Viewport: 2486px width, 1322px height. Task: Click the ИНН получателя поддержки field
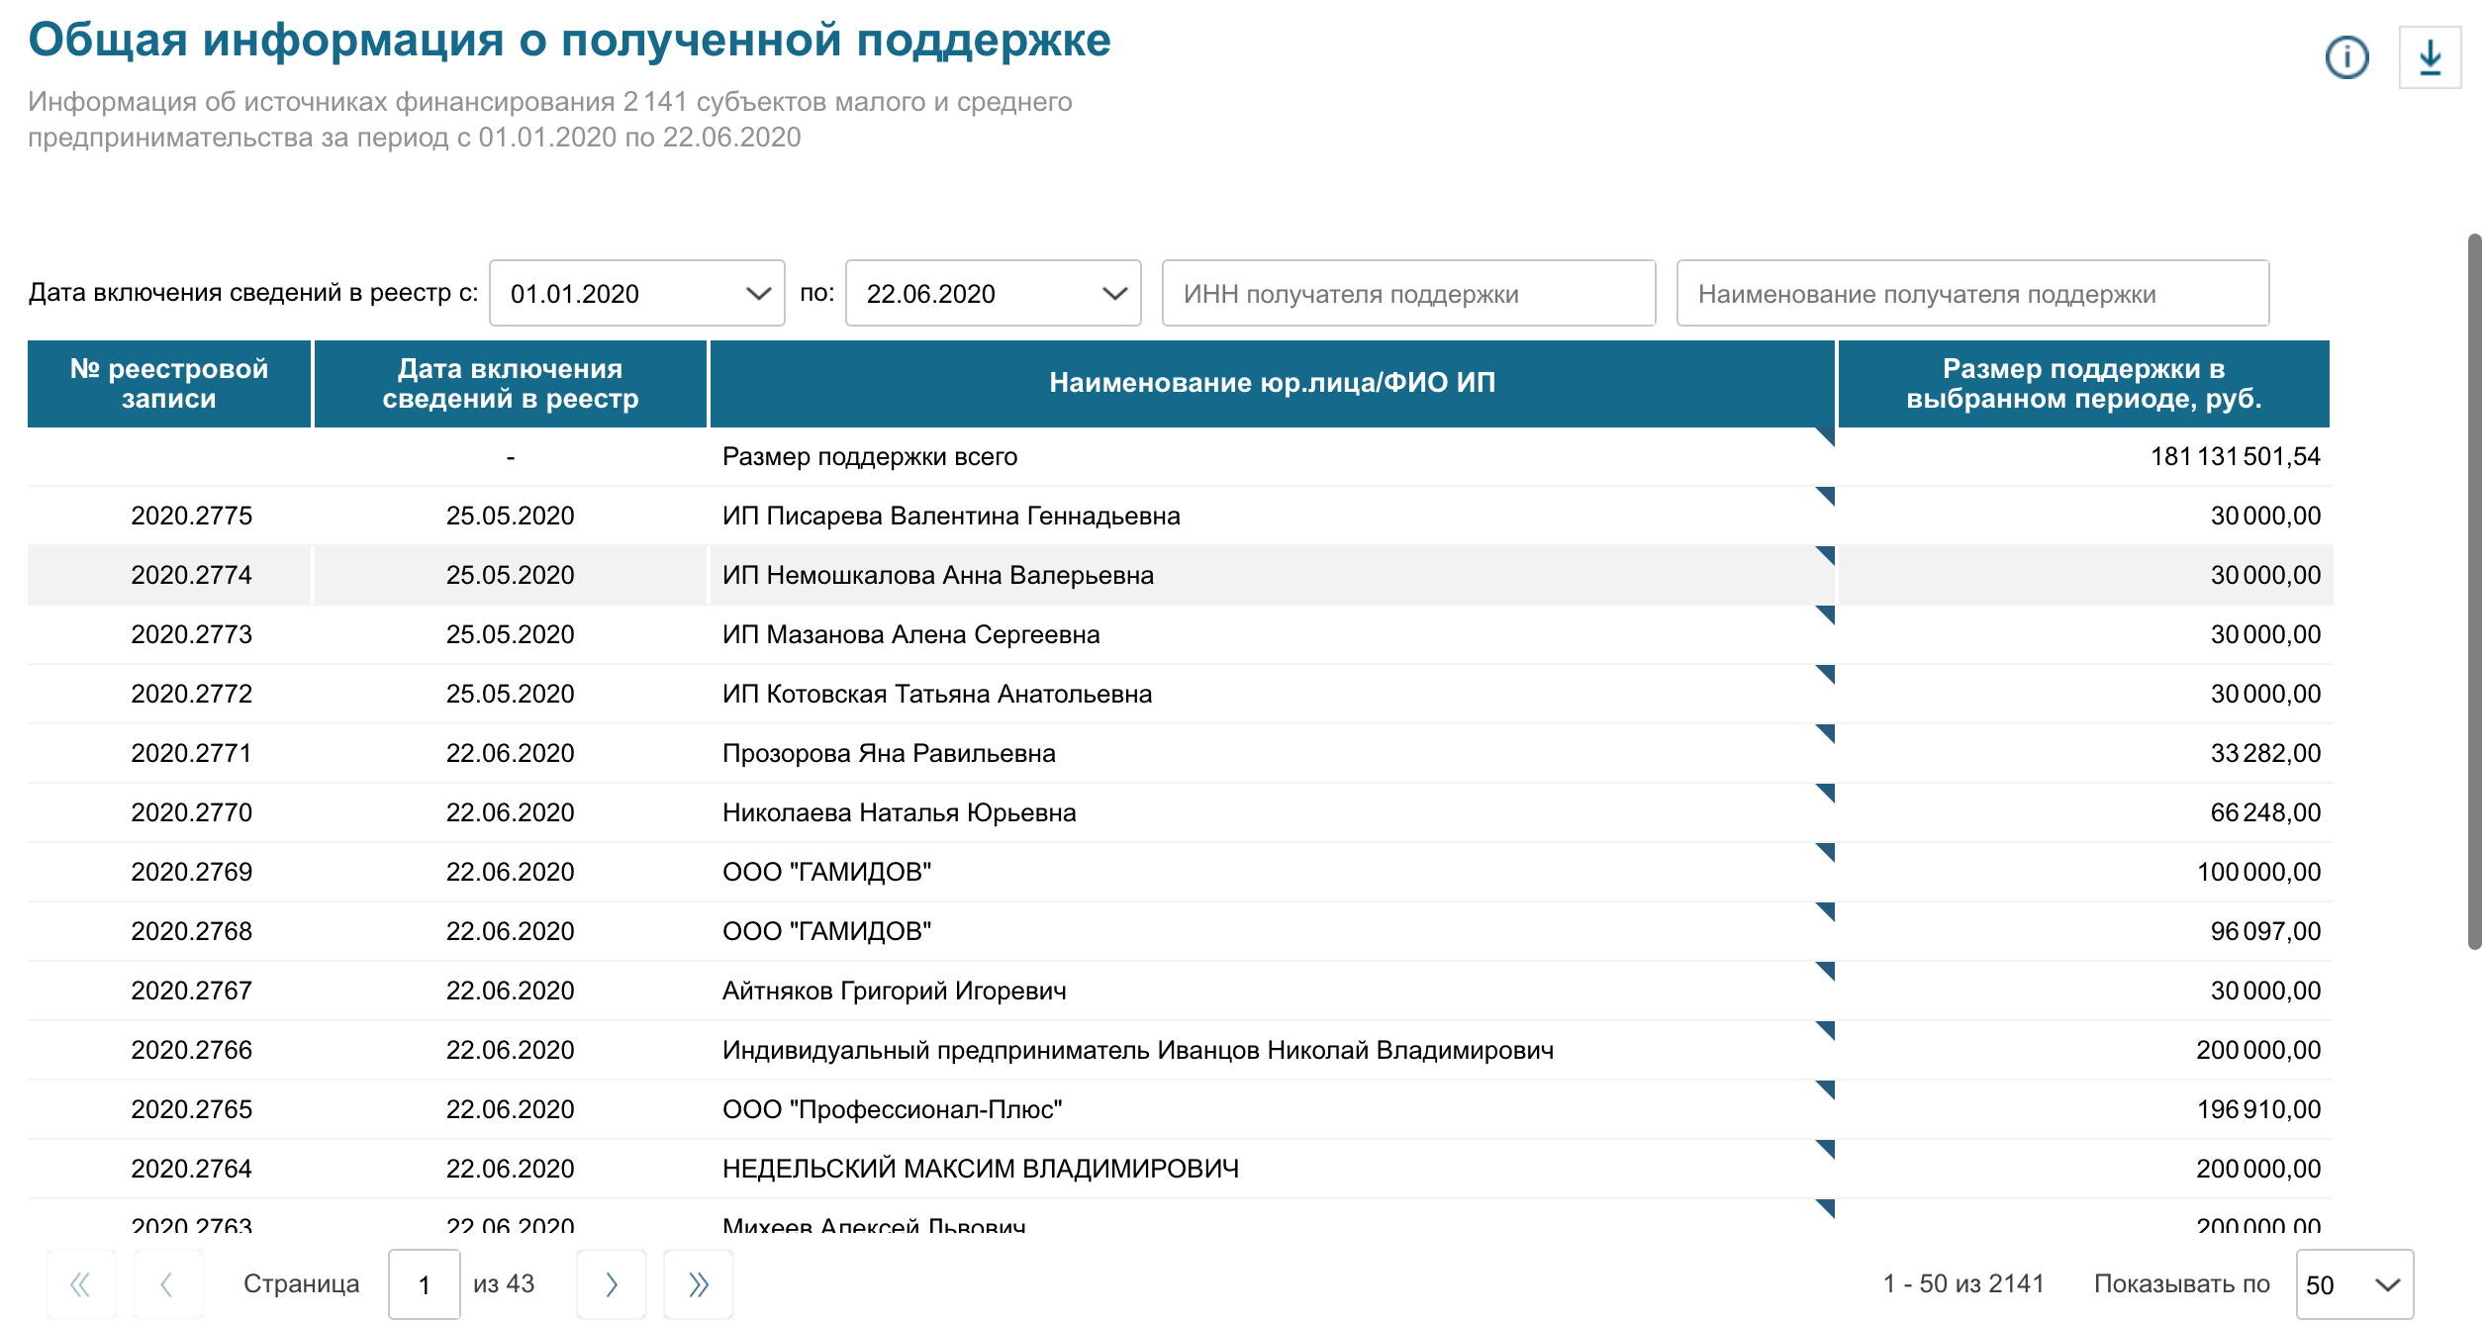click(x=1408, y=293)
